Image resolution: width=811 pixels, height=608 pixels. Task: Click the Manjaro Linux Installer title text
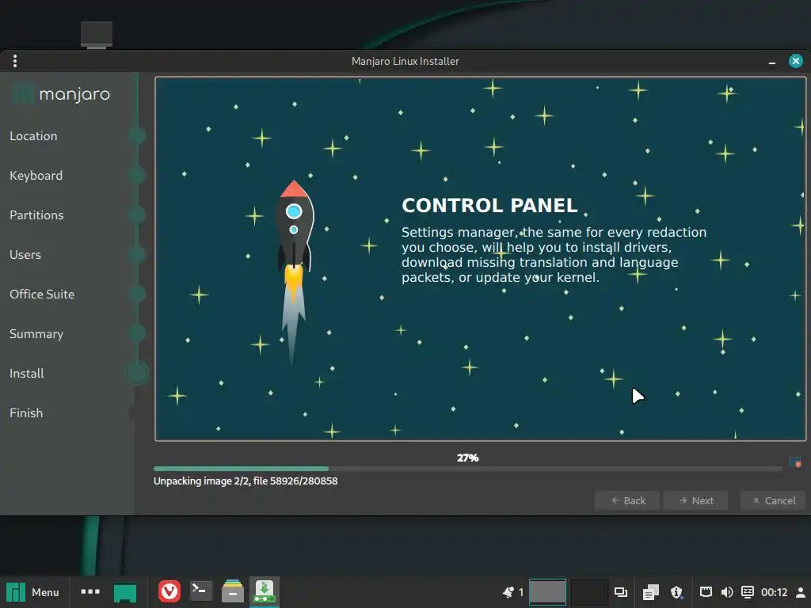[x=405, y=61]
